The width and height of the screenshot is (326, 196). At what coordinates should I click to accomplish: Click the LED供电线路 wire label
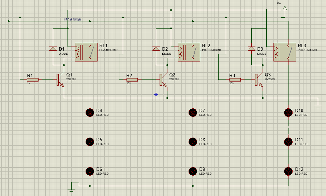(72, 19)
